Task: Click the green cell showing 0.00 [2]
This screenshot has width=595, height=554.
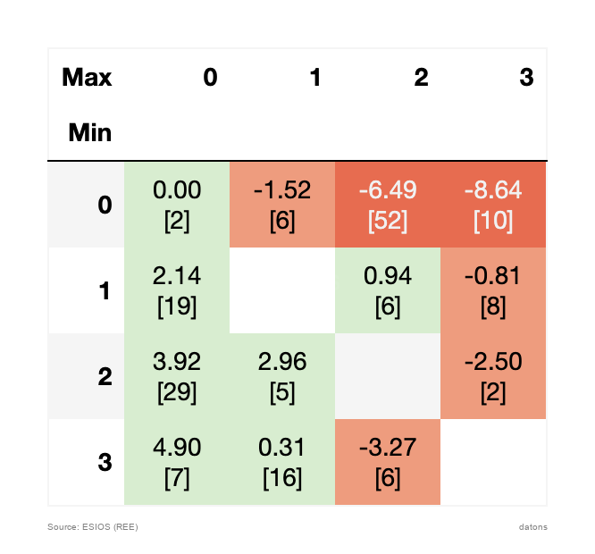Action: (x=177, y=205)
